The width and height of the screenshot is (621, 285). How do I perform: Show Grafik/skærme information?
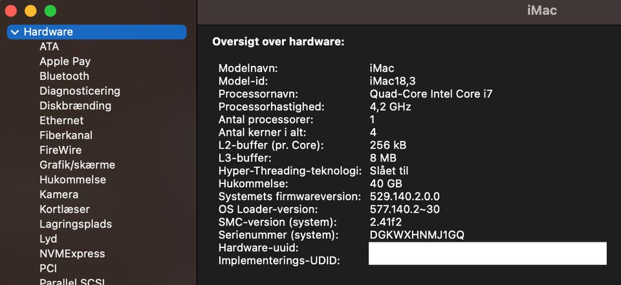pos(77,165)
